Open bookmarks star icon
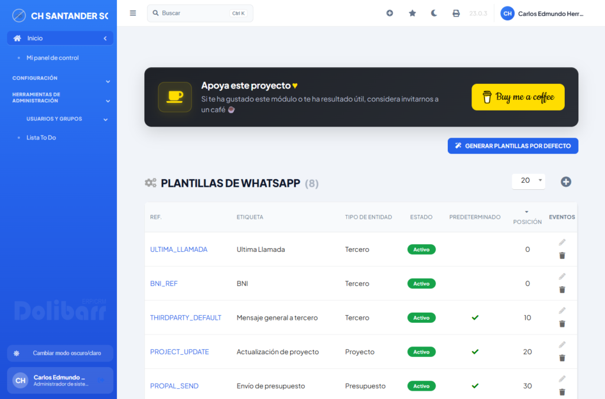This screenshot has height=399, width=605. [412, 13]
